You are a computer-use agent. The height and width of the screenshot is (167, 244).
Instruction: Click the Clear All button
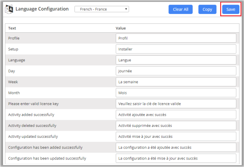coord(181,9)
